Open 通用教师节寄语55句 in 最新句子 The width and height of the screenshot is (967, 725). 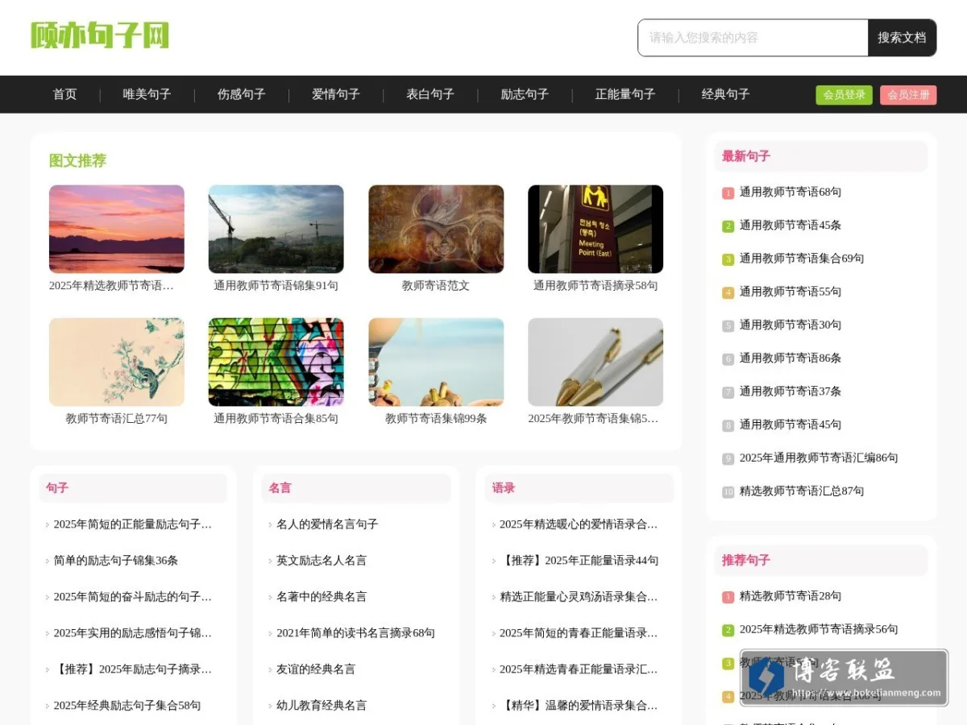[x=791, y=292]
